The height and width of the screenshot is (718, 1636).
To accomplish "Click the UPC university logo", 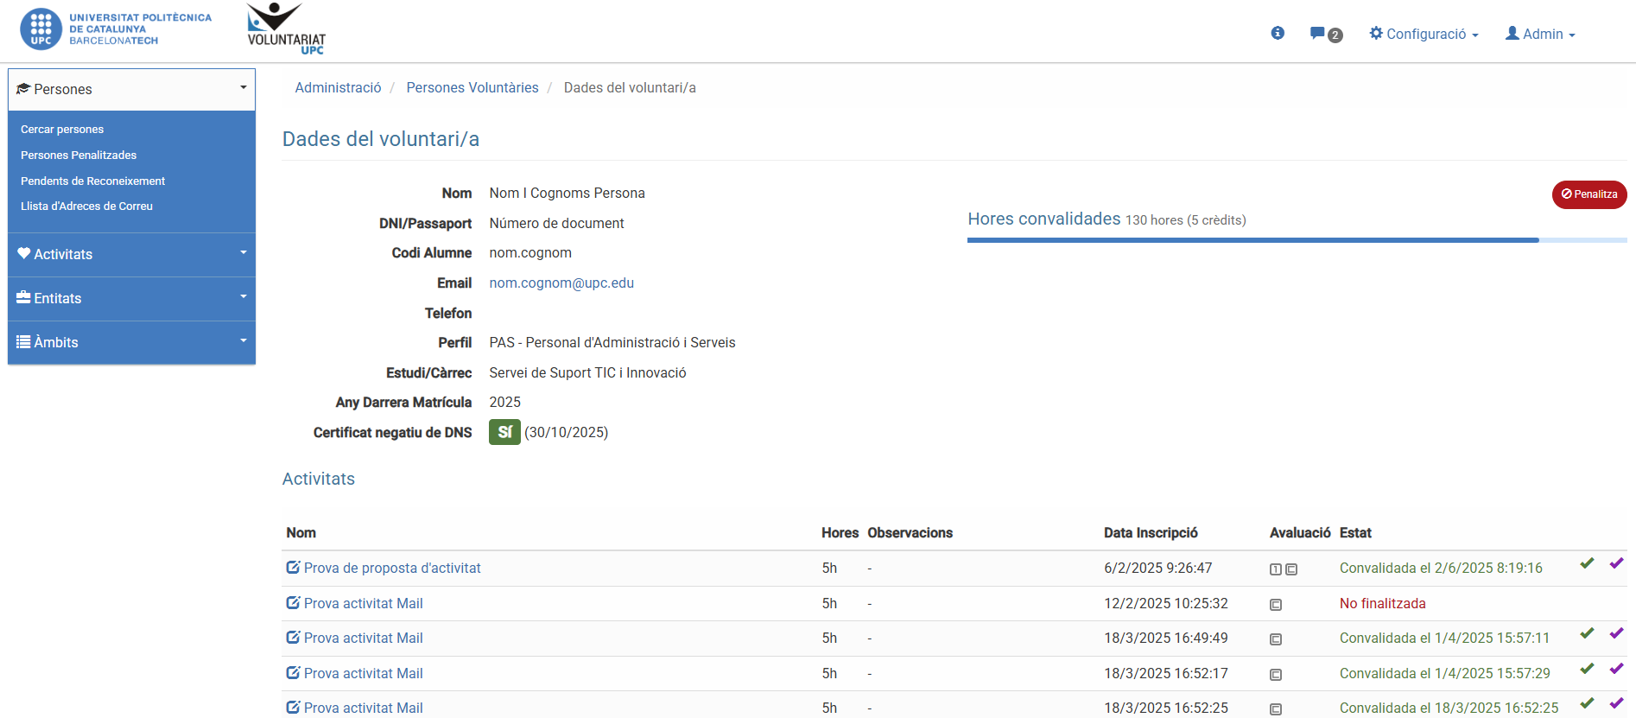I will tap(116, 29).
